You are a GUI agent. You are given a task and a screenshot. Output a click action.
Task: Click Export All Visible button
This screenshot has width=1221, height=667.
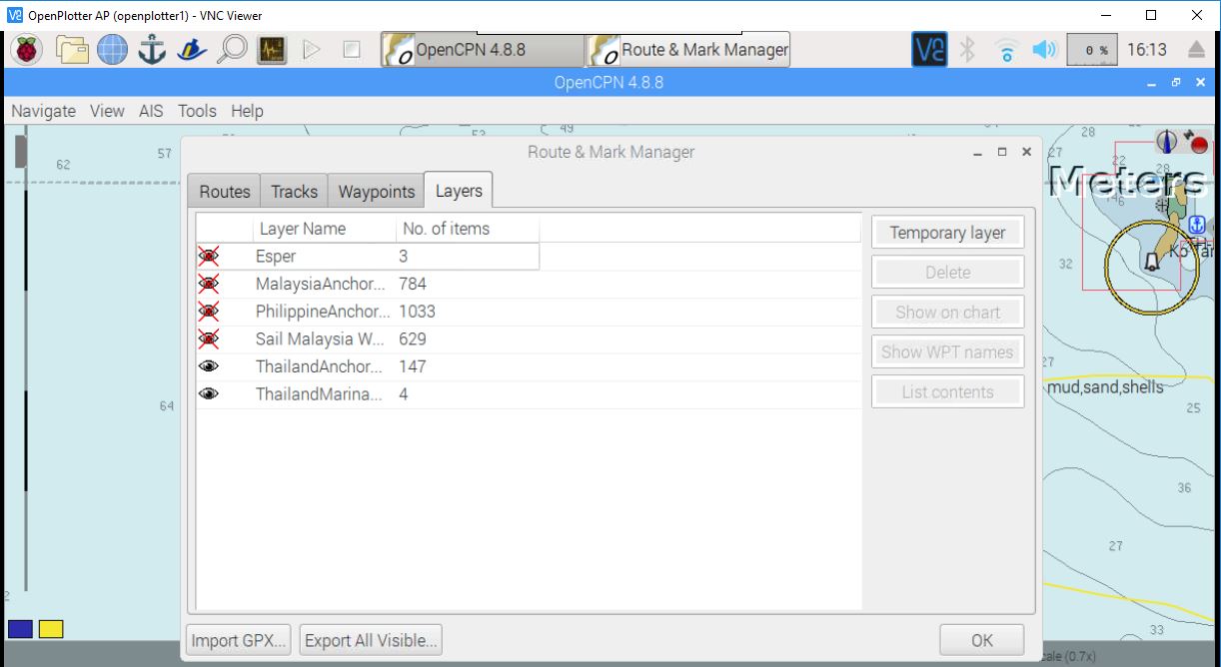point(370,640)
